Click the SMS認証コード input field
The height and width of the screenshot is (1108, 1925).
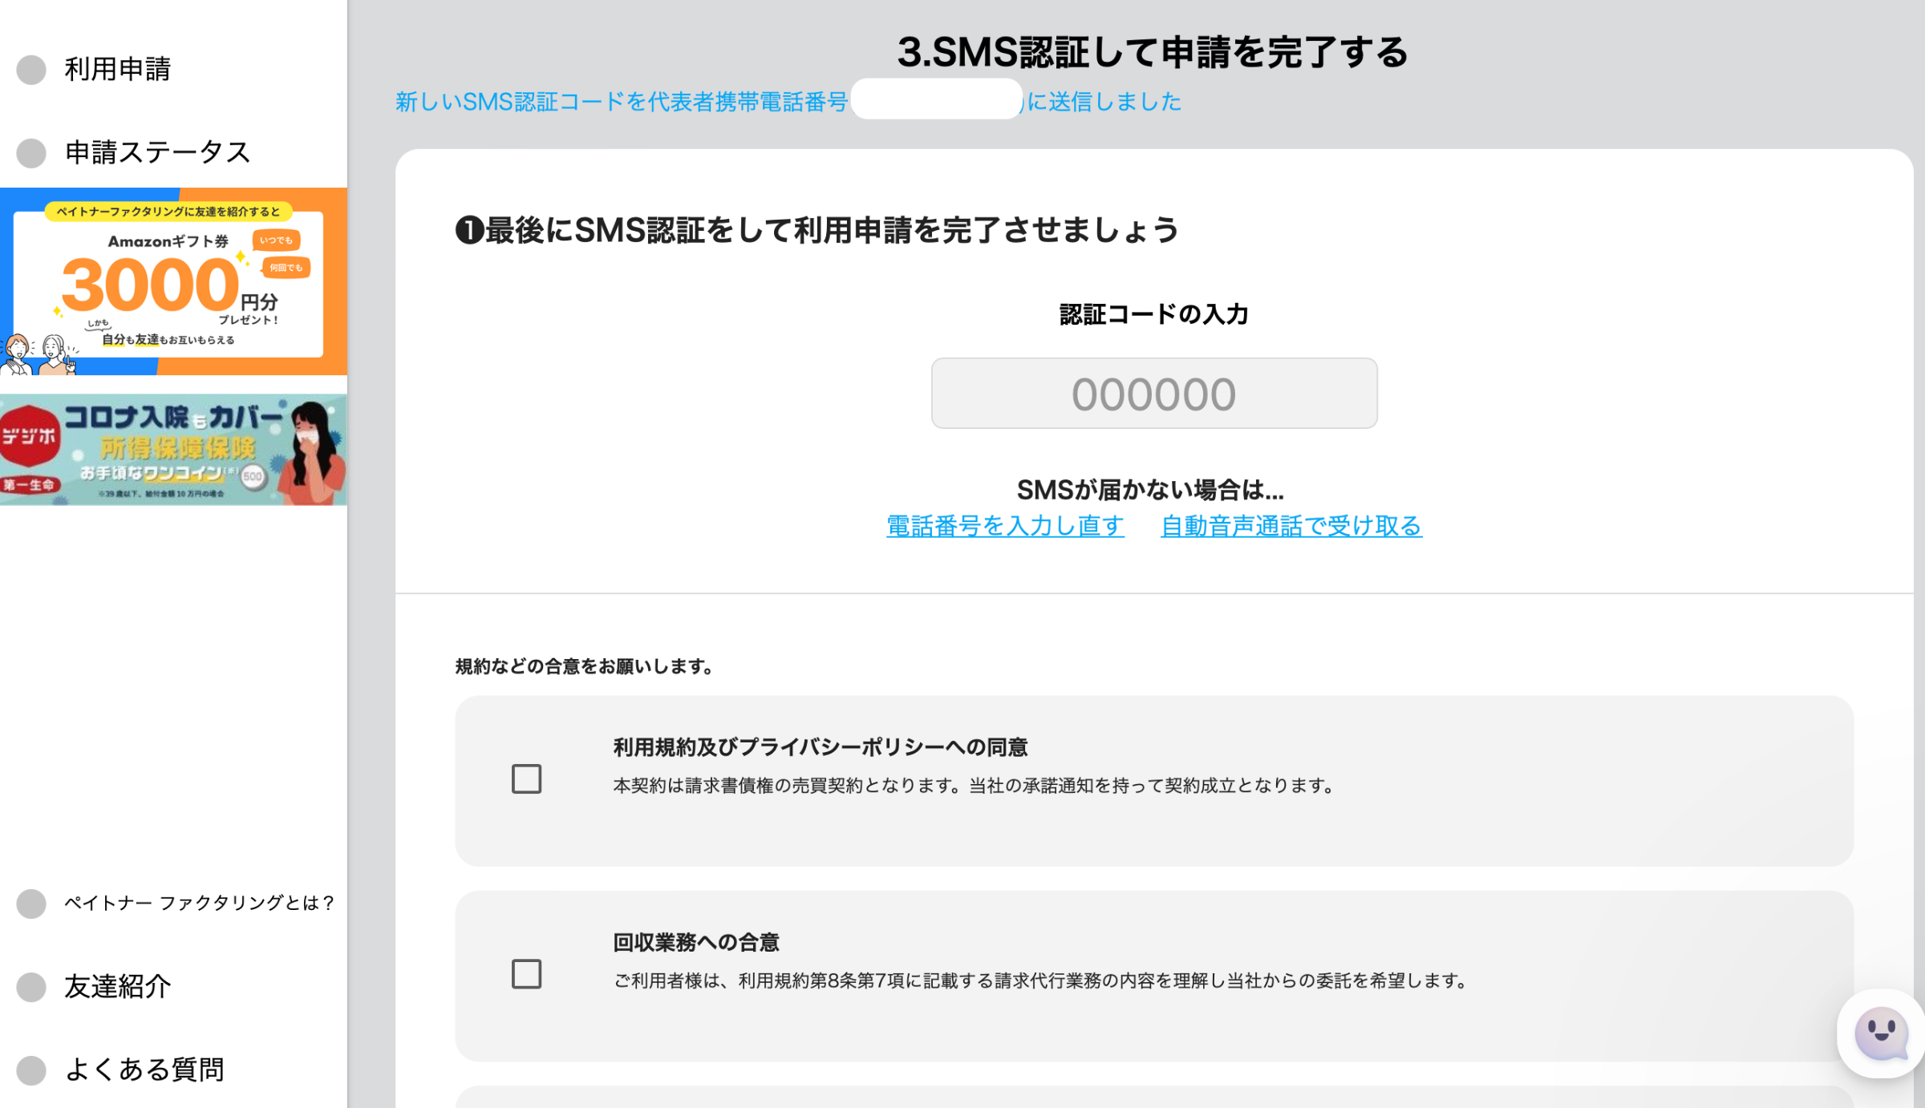[1153, 393]
